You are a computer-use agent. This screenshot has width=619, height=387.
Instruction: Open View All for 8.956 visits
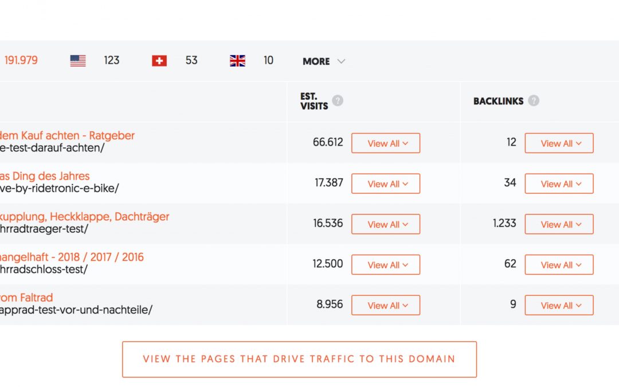point(386,306)
